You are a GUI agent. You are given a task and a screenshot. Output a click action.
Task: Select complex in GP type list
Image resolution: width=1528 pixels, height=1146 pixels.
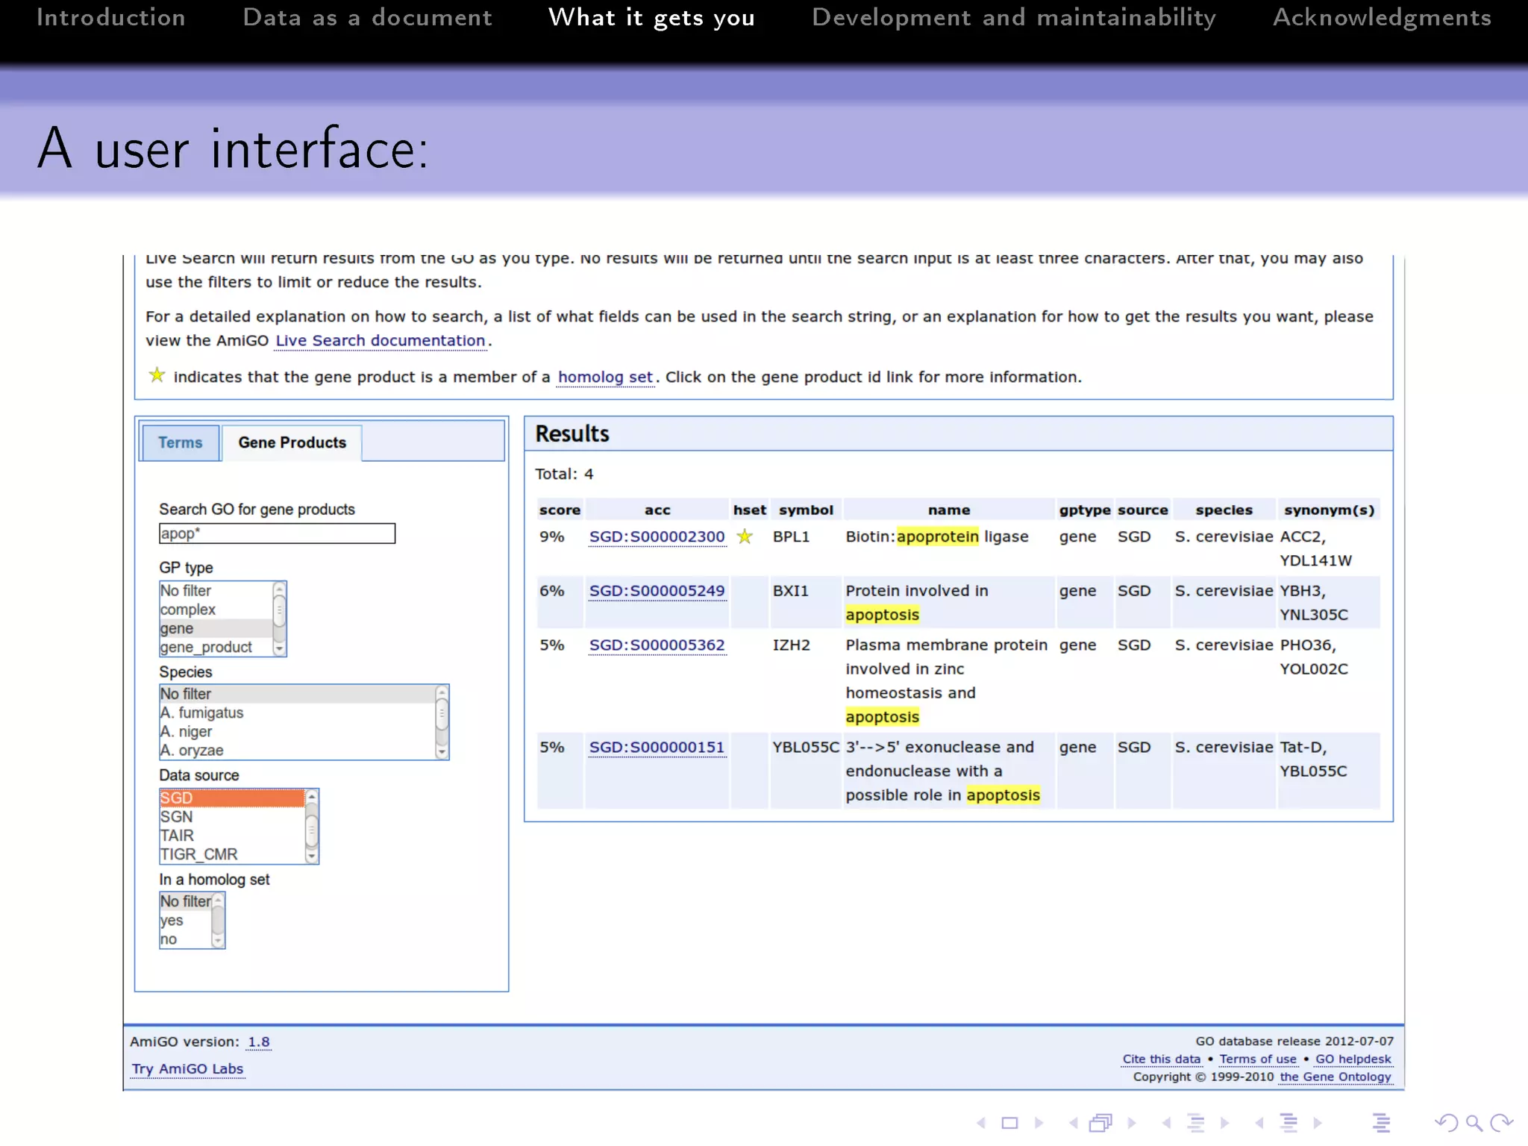click(x=216, y=610)
